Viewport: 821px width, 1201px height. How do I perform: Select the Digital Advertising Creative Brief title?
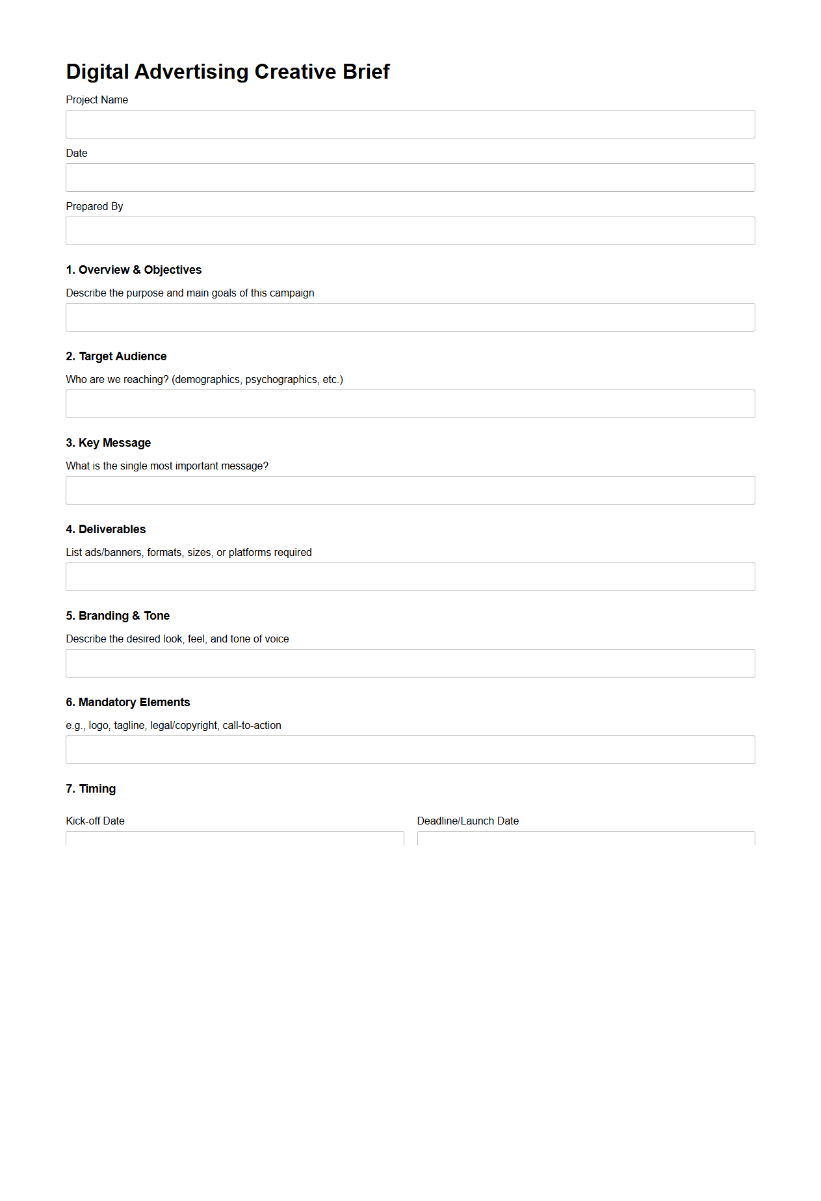(x=228, y=72)
